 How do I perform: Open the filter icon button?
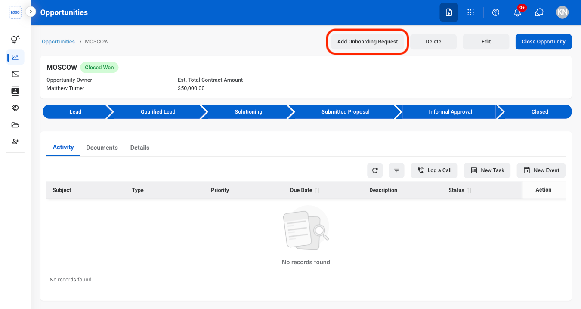[x=396, y=170]
